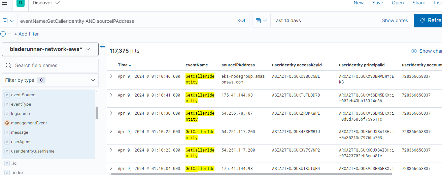Open the bladerunner-network-aws index pattern dropdown
Viewport: 442px width, 175px height.
pos(50,49)
